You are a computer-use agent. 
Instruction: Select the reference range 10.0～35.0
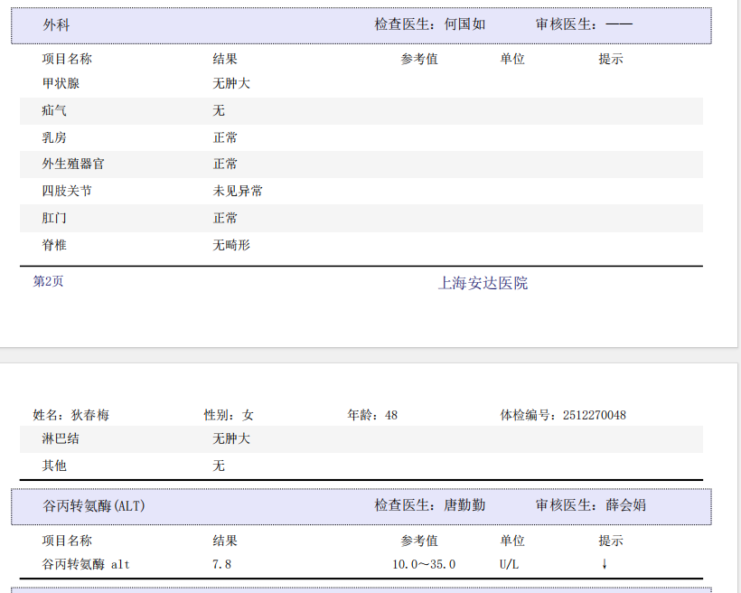point(424,564)
